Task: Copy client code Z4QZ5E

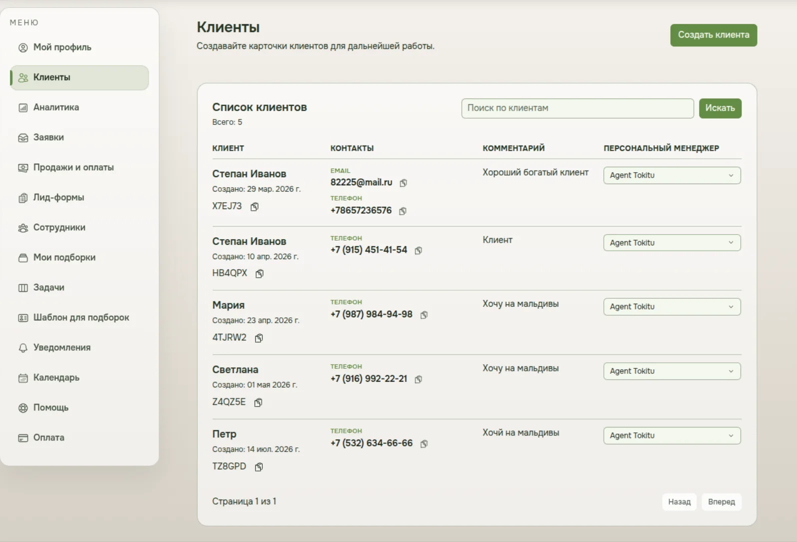Action: tap(258, 402)
